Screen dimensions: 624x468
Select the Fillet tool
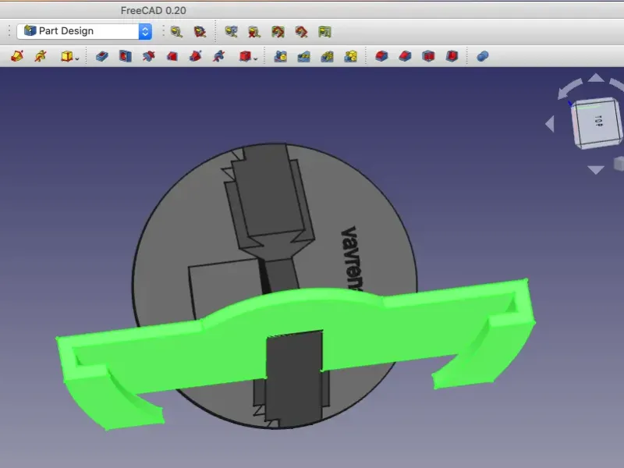point(381,56)
